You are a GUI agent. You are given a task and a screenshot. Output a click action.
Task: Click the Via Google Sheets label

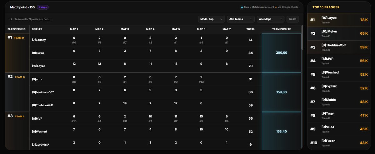pos(287,7)
